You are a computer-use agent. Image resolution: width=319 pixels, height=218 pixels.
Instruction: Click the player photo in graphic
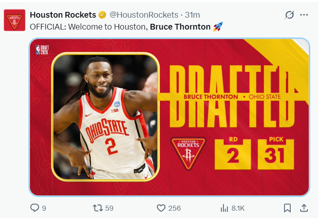[106, 117]
